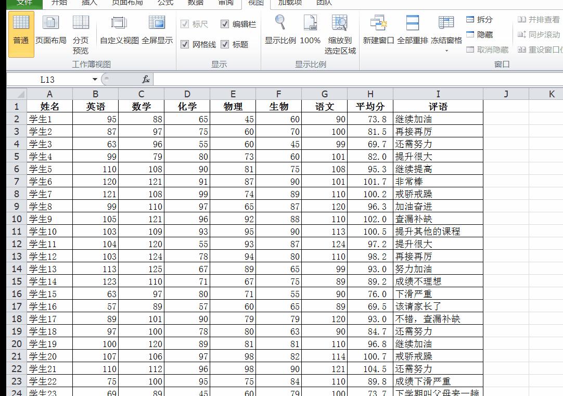Open 分页预览 view
The image size is (563, 396).
click(81, 34)
